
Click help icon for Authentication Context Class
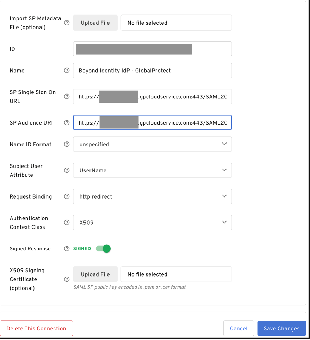point(67,223)
